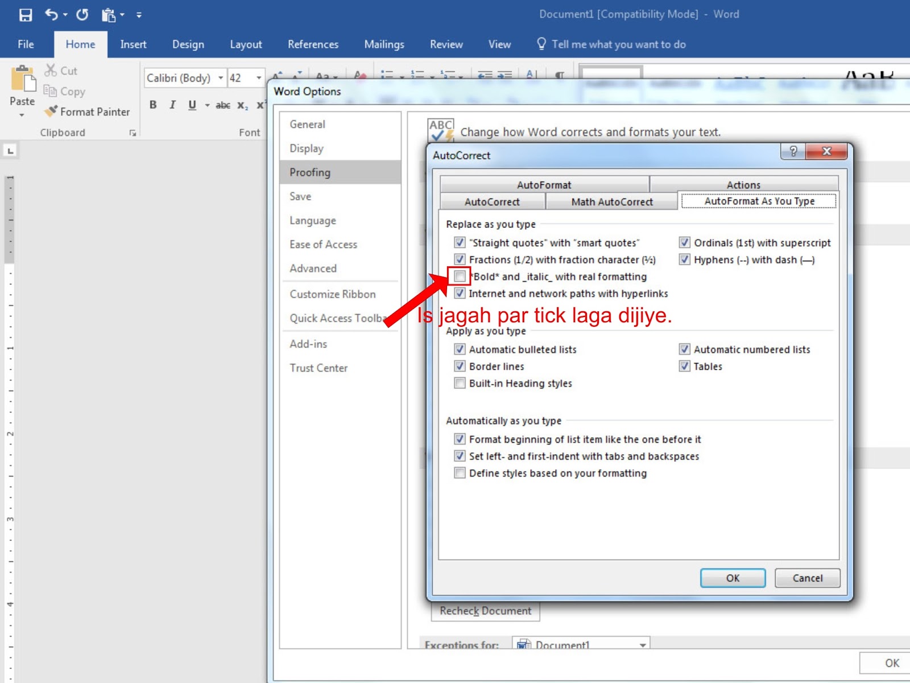Screen dimensions: 910x683
Task: Click OK in the Word Options dialog
Action: pyautogui.click(x=892, y=663)
